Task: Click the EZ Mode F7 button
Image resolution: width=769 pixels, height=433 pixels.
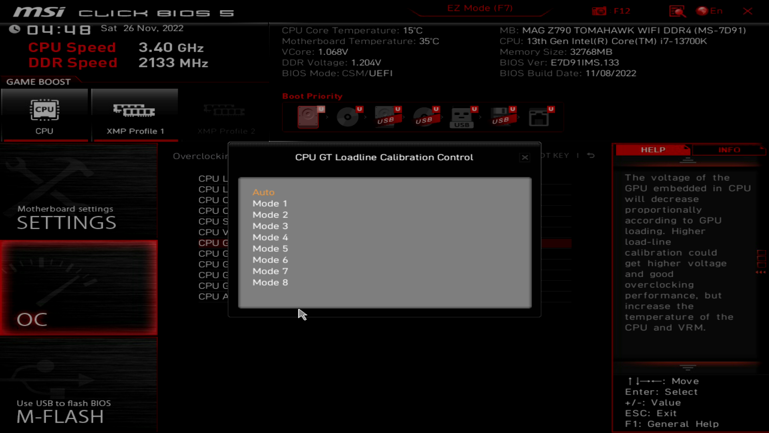Action: (479, 7)
